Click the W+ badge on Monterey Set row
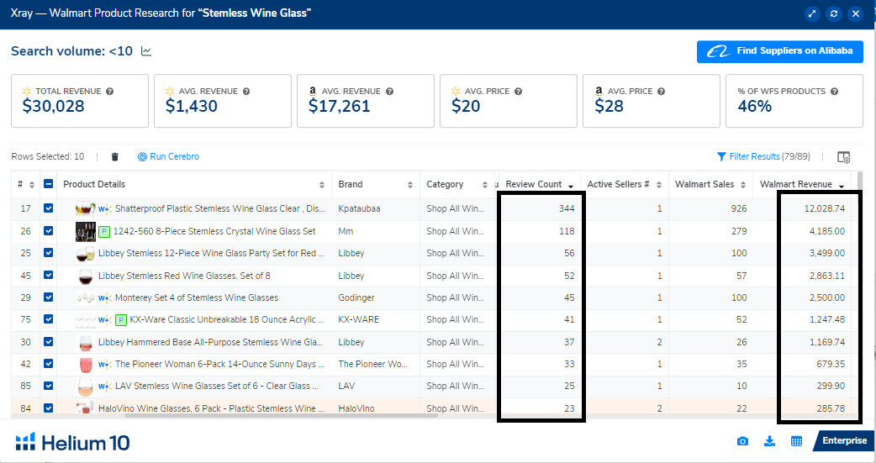The height and width of the screenshot is (463, 876). pos(105,297)
